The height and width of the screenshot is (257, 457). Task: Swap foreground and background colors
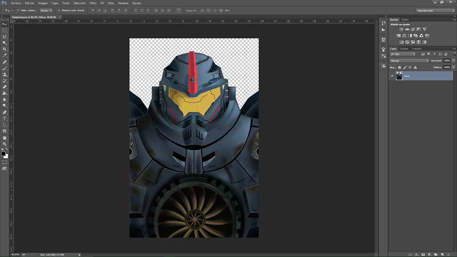(6, 149)
